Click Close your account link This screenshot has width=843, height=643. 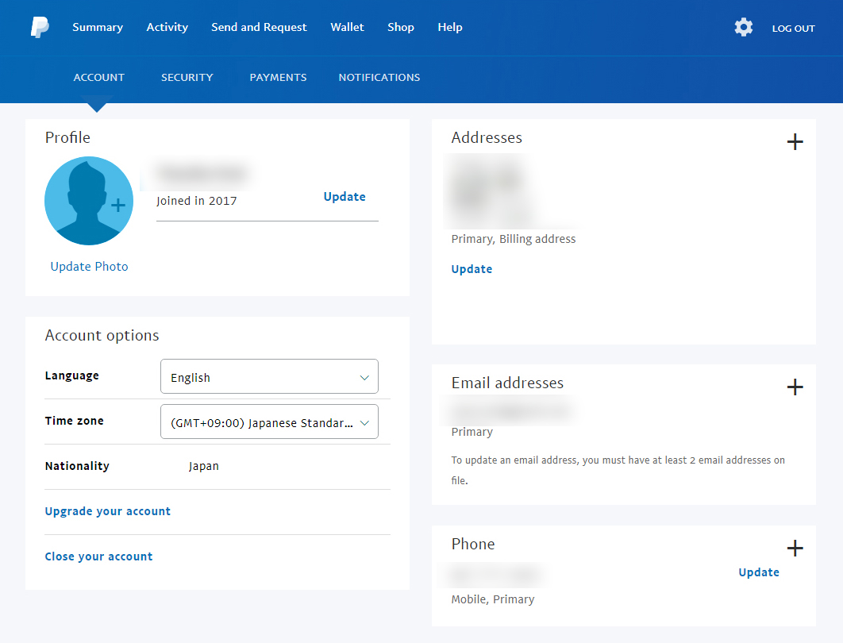(x=98, y=556)
